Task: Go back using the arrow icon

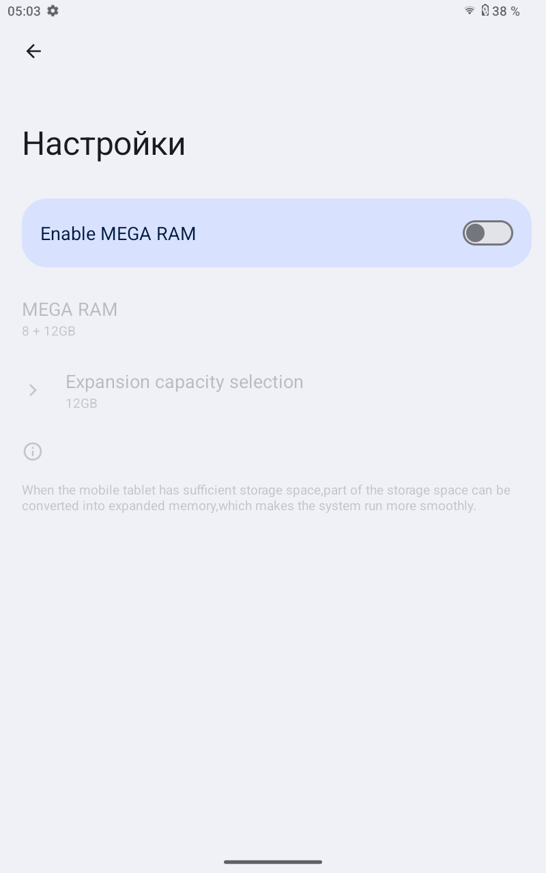Action: 33,51
